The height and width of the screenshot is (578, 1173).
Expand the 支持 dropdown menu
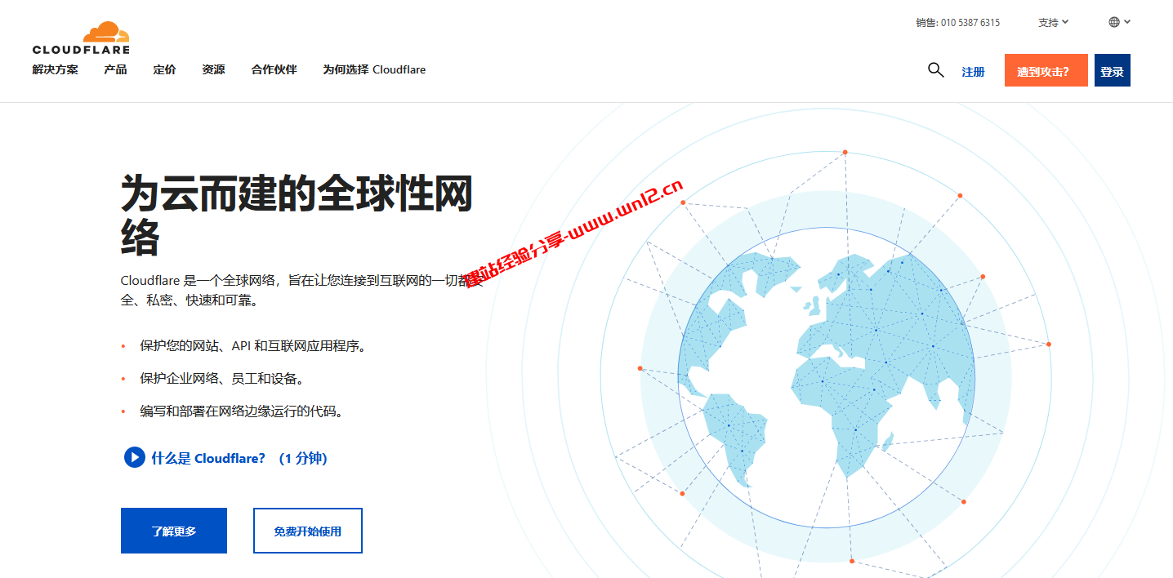(1053, 22)
